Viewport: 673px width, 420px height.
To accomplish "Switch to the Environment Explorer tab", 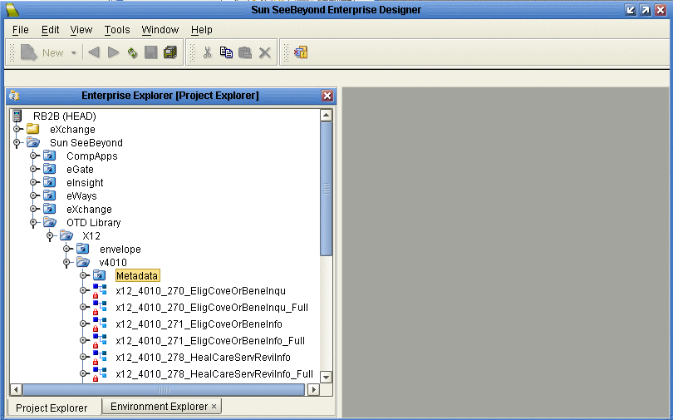I will point(160,406).
